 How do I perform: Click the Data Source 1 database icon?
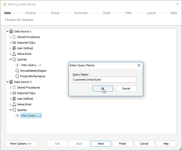tap(11, 31)
